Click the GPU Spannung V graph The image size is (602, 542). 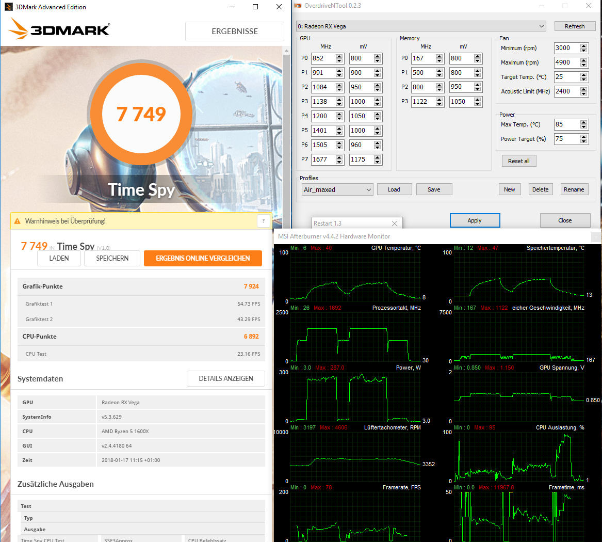tap(519, 396)
